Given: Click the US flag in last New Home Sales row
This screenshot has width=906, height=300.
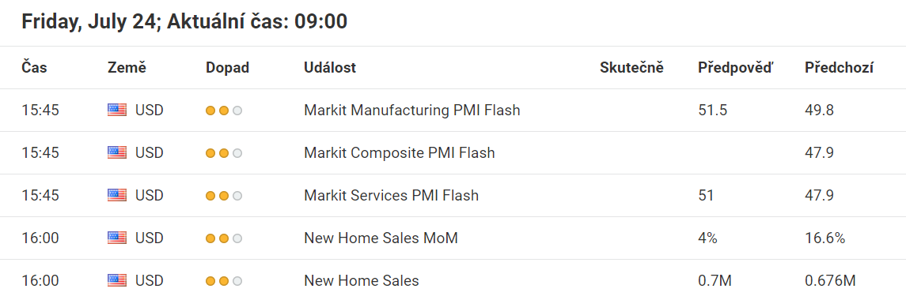Looking at the screenshot, I should pos(117,281).
